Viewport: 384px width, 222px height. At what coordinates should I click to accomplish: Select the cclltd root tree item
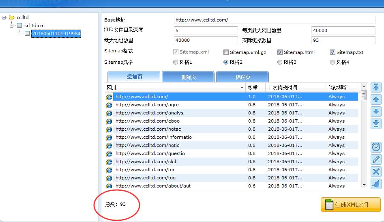(23, 17)
